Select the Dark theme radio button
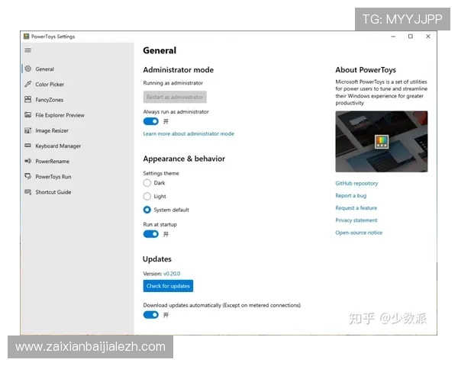This screenshot has width=458, height=366. [147, 183]
